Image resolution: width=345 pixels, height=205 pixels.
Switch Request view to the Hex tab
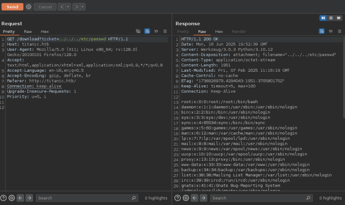tap(45, 31)
